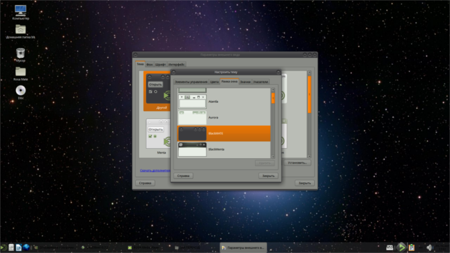The height and width of the screenshot is (253, 450).
Task: Select the Элементы управления tab
Action: tap(191, 82)
